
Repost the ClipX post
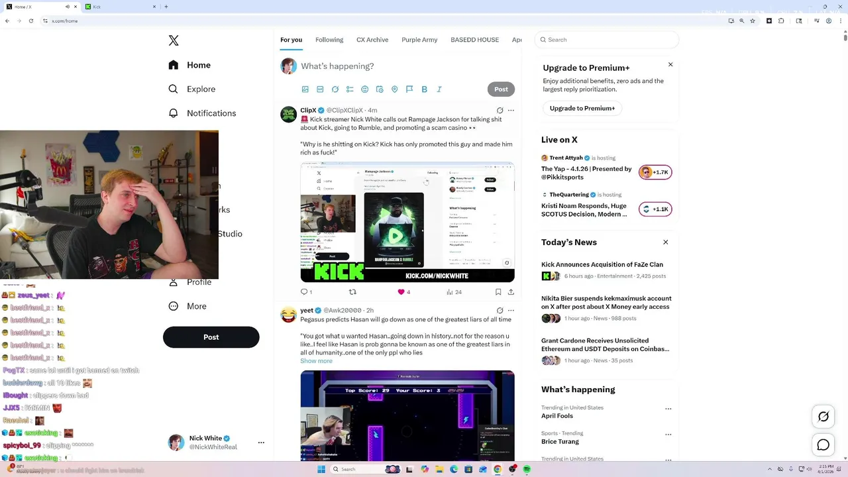[352, 291]
